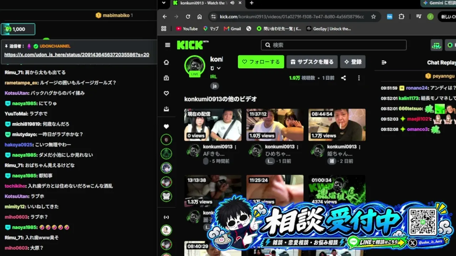456x256 pixels.
Task: Open the GeoSpy bookmark
Action: point(328,29)
